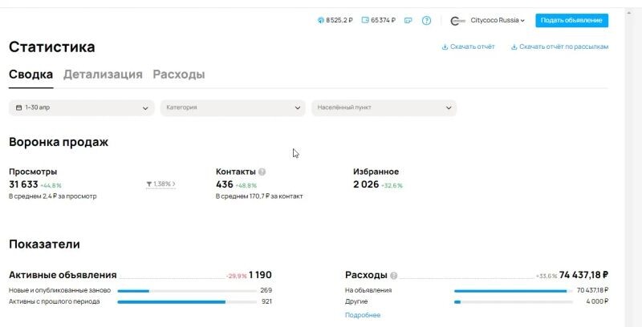The width and height of the screenshot is (642, 327).
Task: Open the messages icon in top bar
Action: click(408, 21)
